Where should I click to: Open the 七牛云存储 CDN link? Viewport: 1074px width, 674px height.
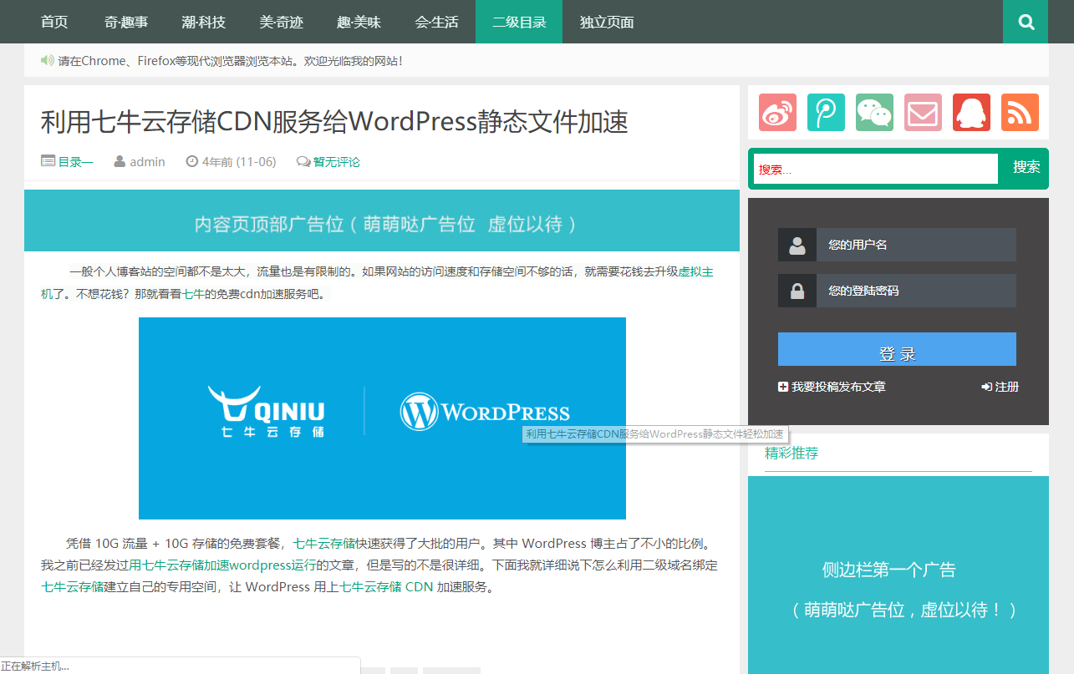coord(386,587)
